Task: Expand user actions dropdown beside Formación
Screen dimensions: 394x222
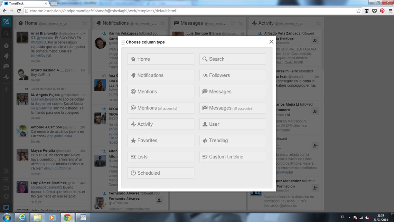Action: pos(315,188)
